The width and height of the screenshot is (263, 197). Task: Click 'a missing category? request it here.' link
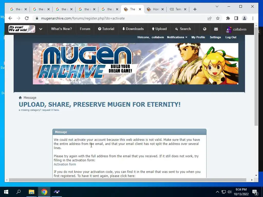point(39,110)
